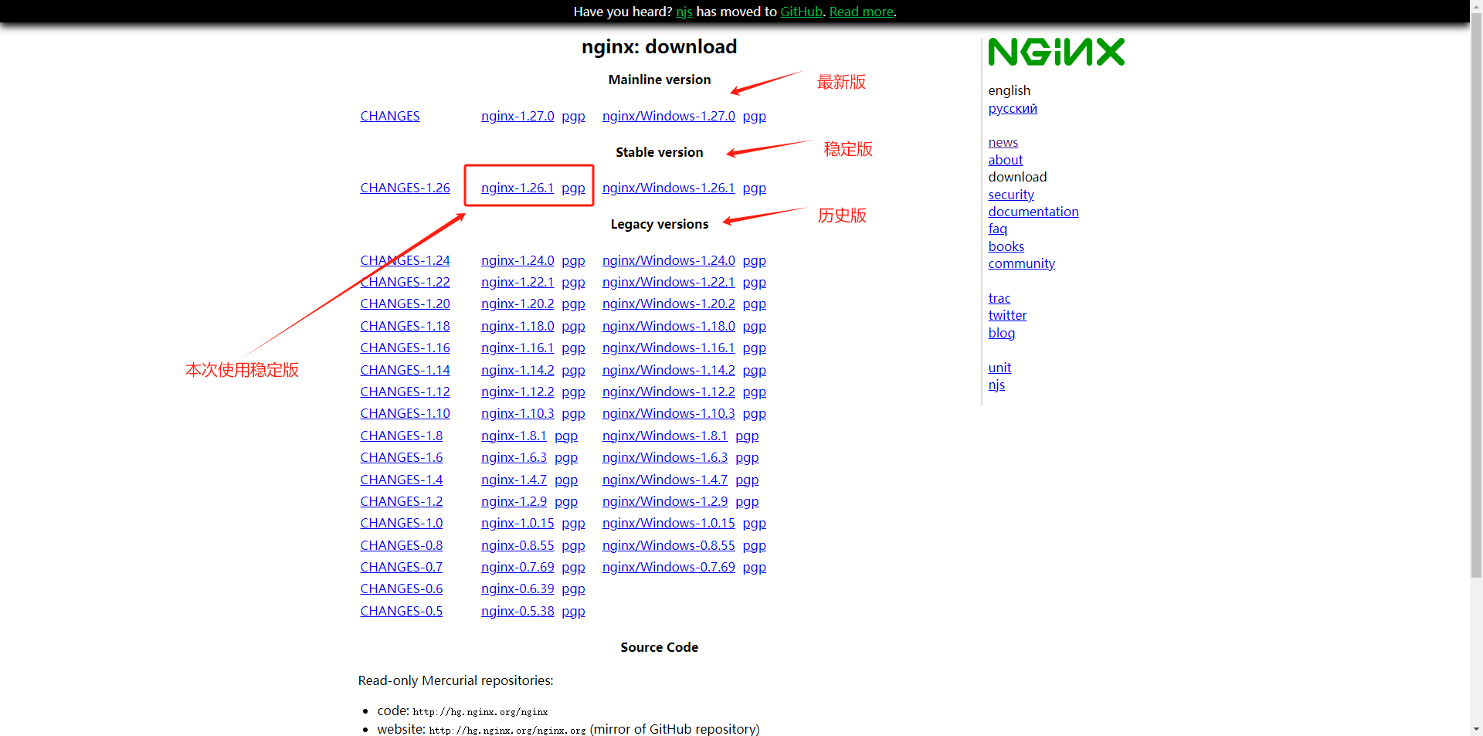Download nginx/Windows-1.26.1

click(x=669, y=188)
